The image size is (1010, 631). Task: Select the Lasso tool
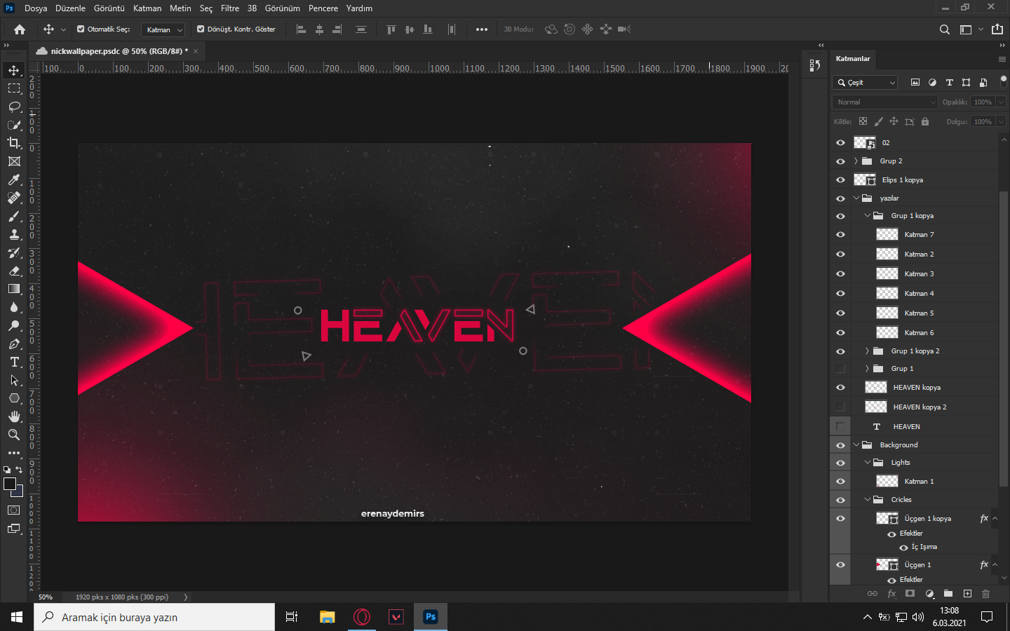[14, 107]
